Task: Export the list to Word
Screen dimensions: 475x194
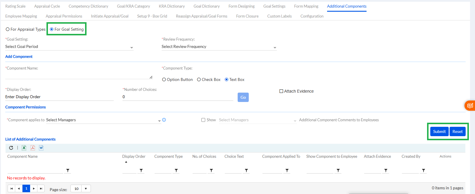Action: point(41,148)
